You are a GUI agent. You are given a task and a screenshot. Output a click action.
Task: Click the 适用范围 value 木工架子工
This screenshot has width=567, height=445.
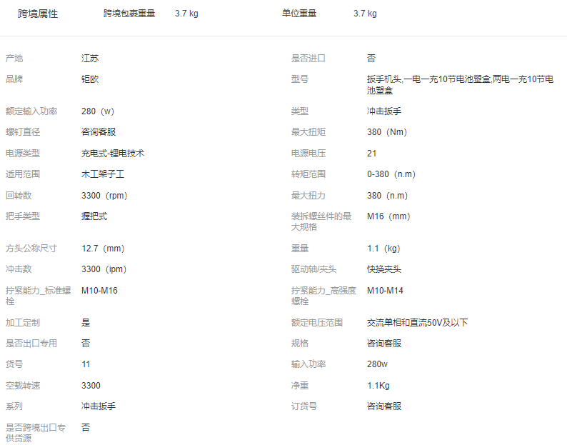pyautogui.click(x=103, y=174)
